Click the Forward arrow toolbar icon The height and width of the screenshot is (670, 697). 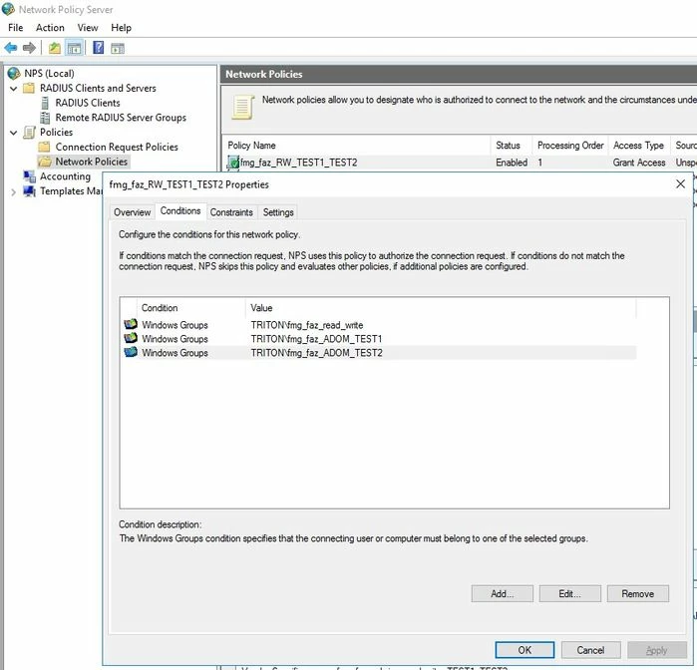click(29, 48)
